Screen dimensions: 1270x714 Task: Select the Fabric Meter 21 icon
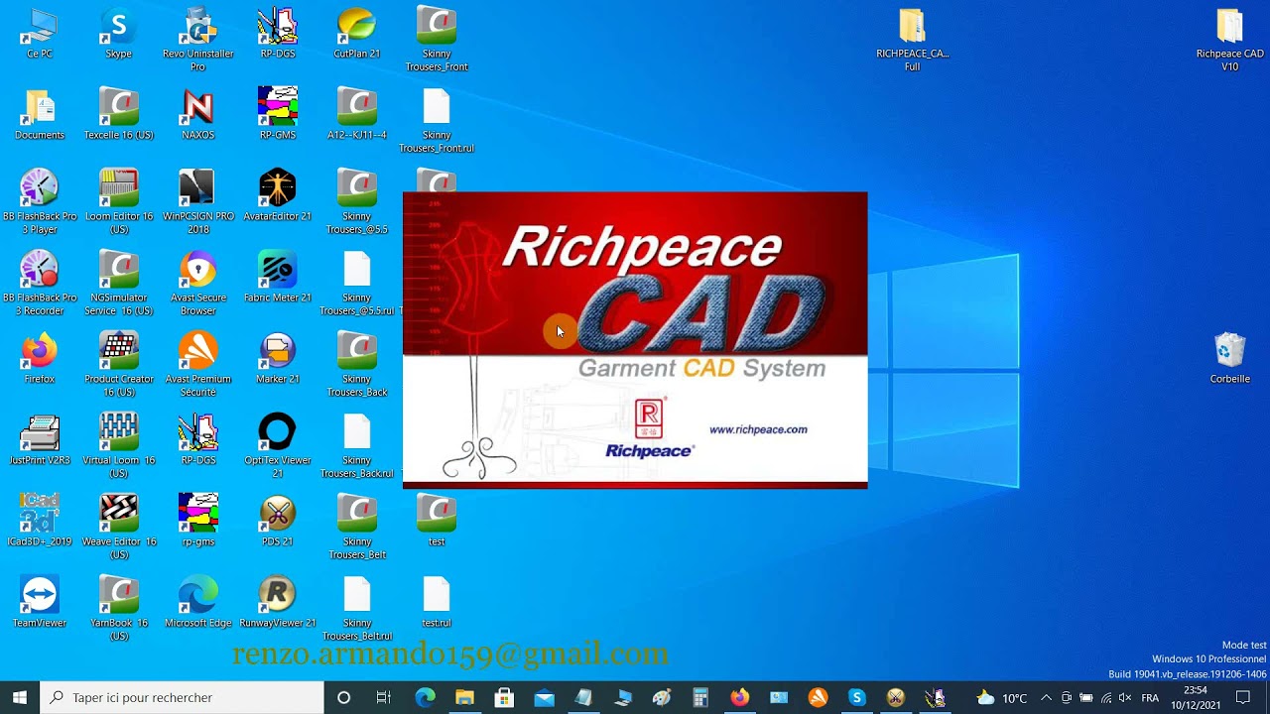(278, 277)
